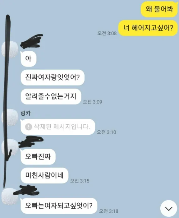Tap the scroll-to-bottom chevron button
The image size is (179, 218).
tap(169, 208)
